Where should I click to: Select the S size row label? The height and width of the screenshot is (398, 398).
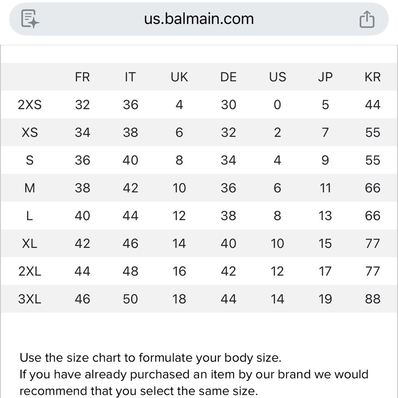click(30, 160)
